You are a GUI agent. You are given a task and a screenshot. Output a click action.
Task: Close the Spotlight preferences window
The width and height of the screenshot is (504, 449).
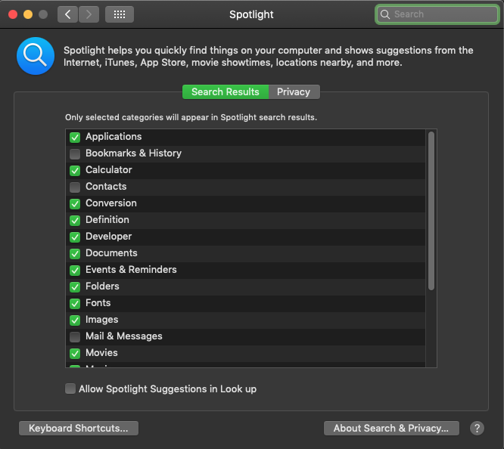(13, 14)
